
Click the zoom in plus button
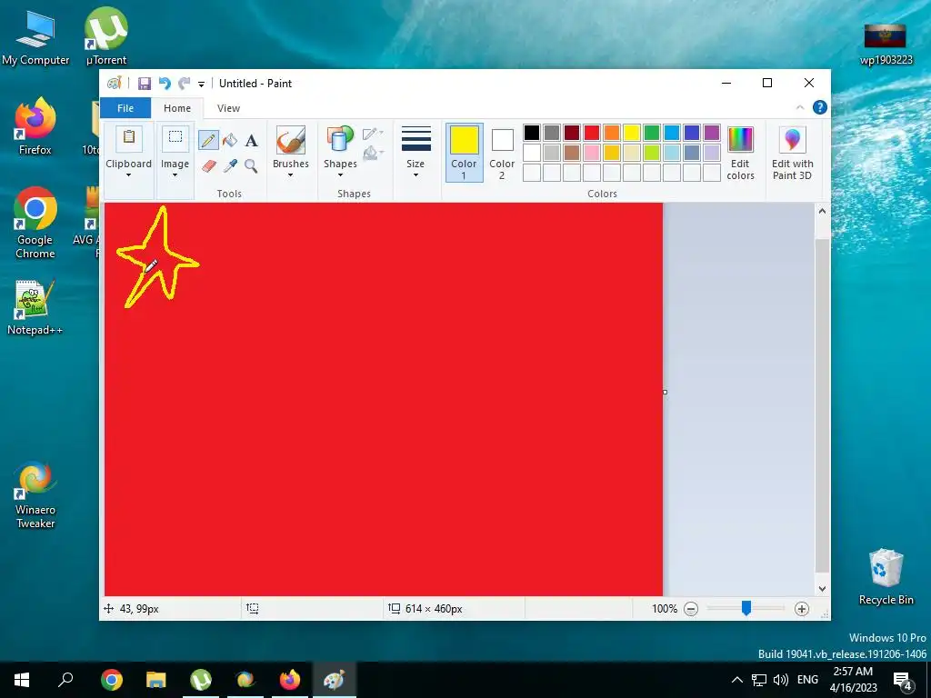pyautogui.click(x=802, y=609)
